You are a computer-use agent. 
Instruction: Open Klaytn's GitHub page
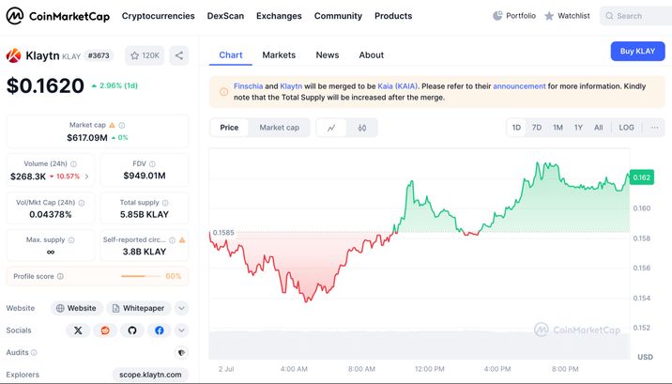click(132, 330)
